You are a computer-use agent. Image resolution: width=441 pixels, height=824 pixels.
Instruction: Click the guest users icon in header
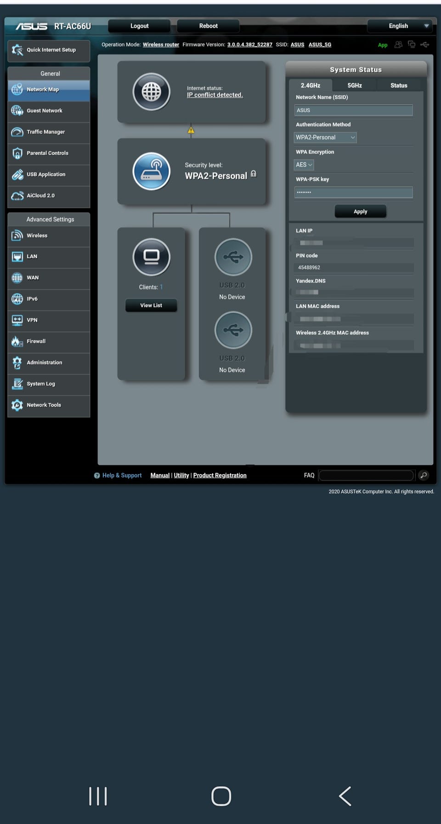tap(398, 45)
